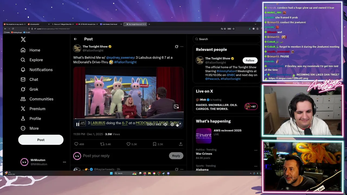
Task: Click the Grok icon on the Tonight Show post
Action: click(x=176, y=47)
